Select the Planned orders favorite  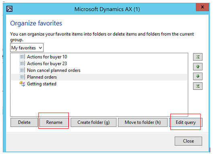(99, 77)
